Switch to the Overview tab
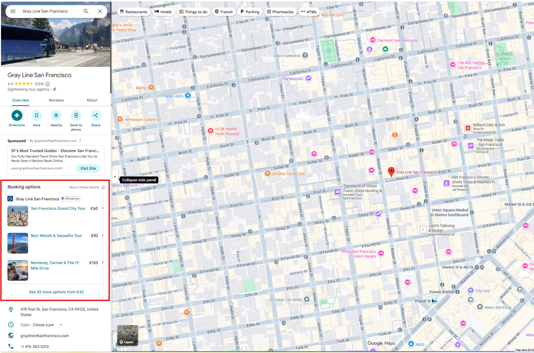Image resolution: width=534 pixels, height=353 pixels. pos(20,100)
